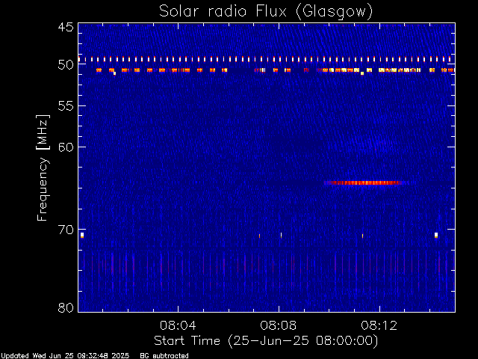Image resolution: width=478 pixels, height=359 pixels.
Task: Click the 60 MHz frequency tick label
Action: click(x=66, y=147)
